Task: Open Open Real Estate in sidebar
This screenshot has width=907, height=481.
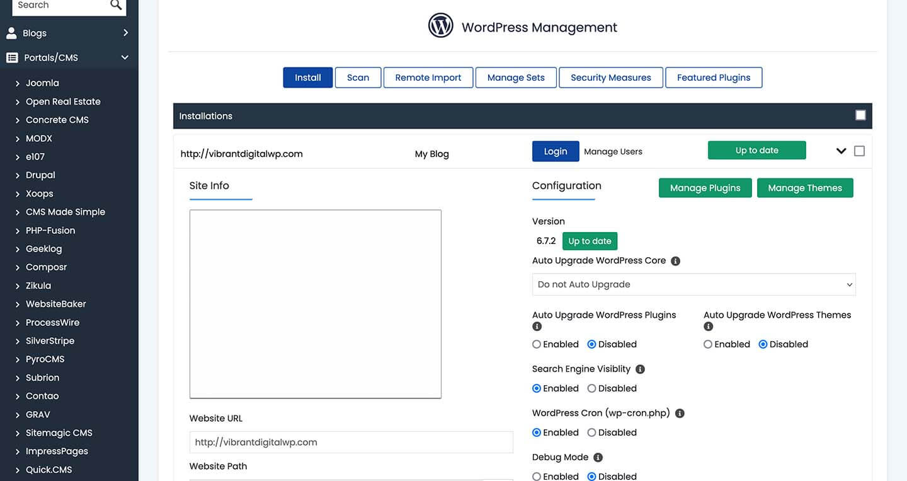Action: pos(63,101)
